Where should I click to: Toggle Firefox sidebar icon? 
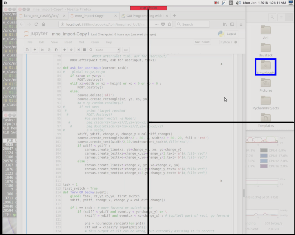pos(232,24)
